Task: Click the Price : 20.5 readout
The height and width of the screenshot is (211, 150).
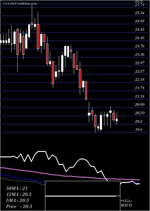Action: (19, 206)
